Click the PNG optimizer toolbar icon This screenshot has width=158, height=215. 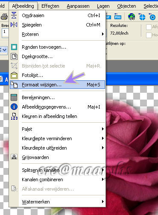tap(118, 16)
